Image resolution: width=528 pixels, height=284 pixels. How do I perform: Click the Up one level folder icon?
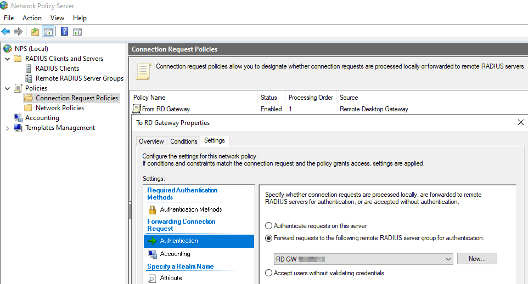tap(35, 32)
